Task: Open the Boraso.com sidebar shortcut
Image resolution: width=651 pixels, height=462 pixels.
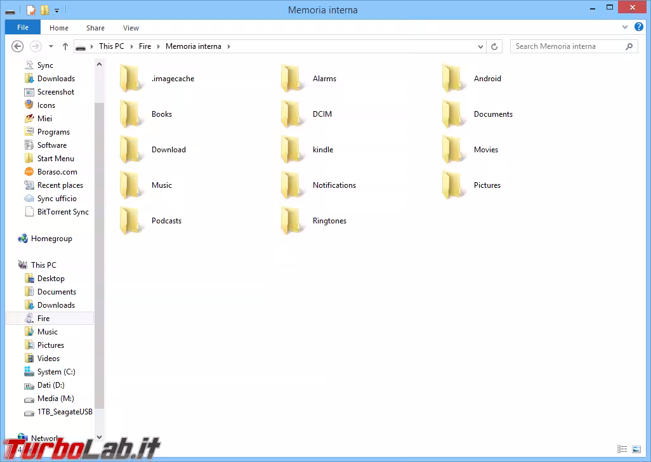Action: click(x=55, y=171)
